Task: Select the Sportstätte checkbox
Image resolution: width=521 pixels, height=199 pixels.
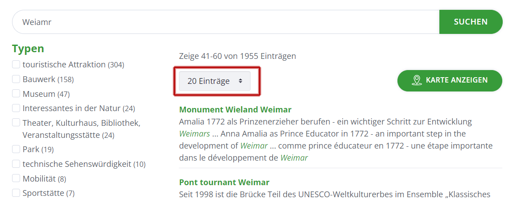Action: coord(16,193)
